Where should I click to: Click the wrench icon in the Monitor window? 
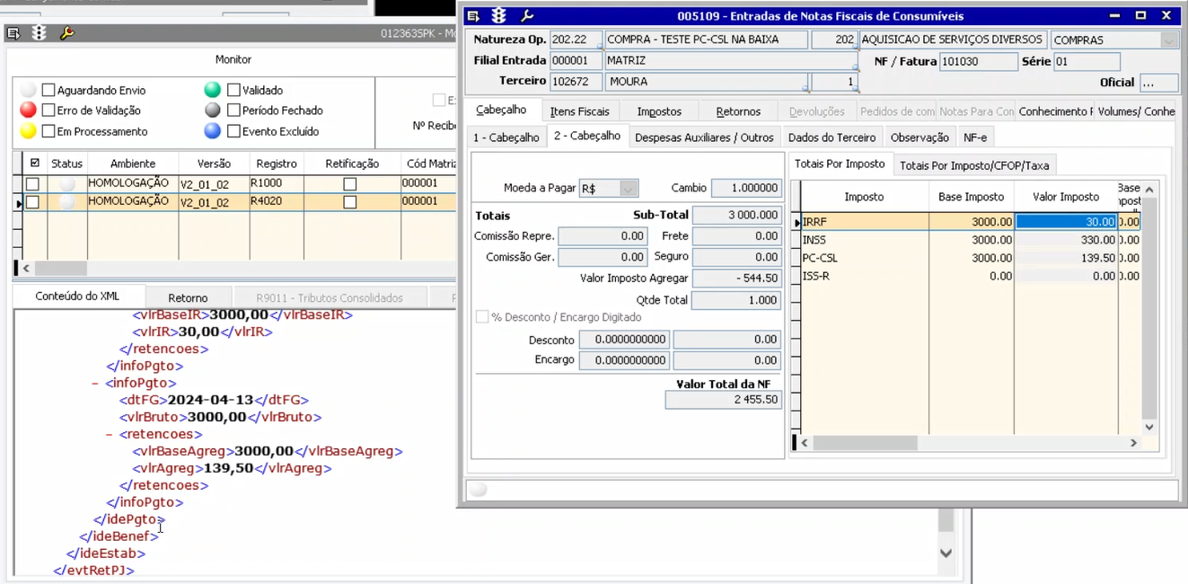pyautogui.click(x=66, y=33)
